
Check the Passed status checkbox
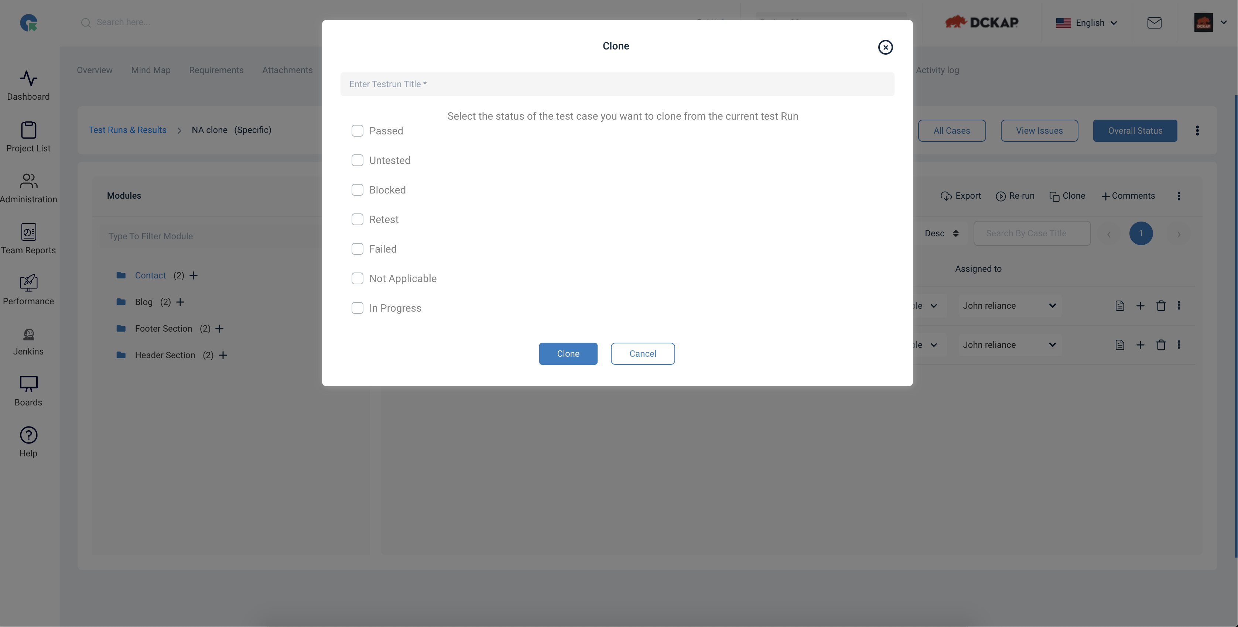(357, 131)
